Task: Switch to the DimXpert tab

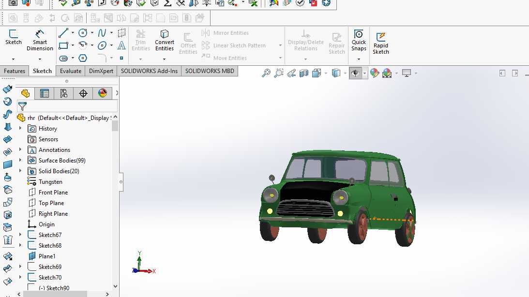Action: (101, 71)
